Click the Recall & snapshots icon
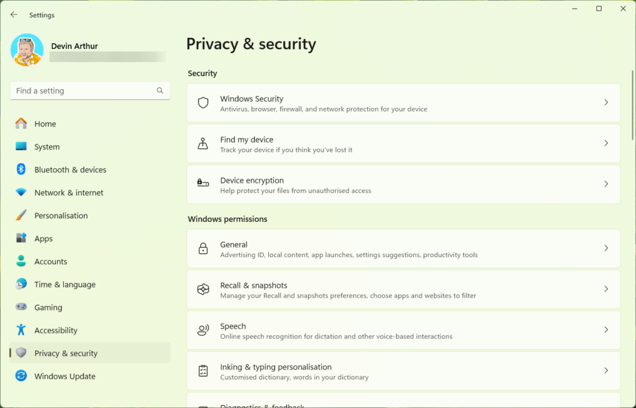The image size is (636, 408). (203, 290)
